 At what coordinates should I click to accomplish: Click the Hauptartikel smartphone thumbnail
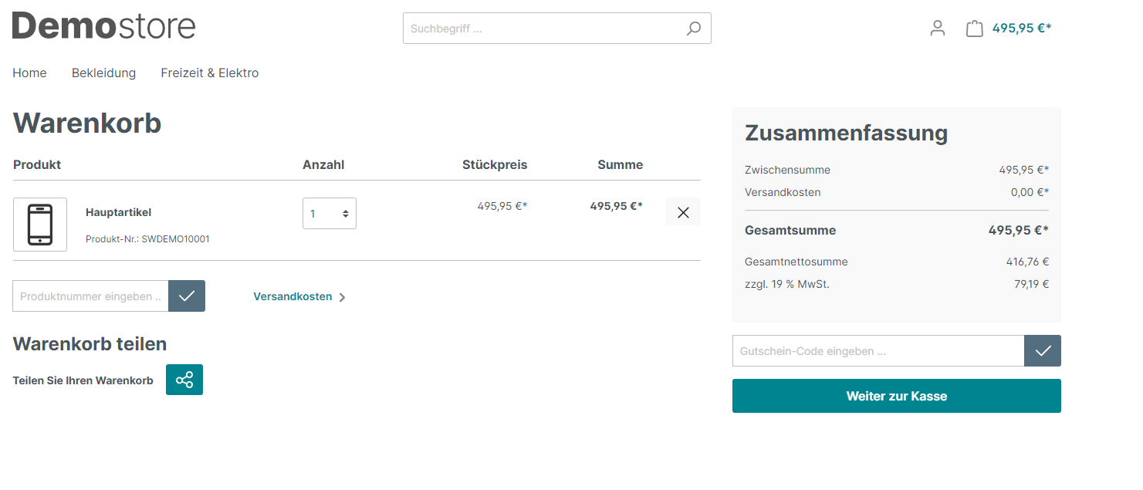point(40,225)
